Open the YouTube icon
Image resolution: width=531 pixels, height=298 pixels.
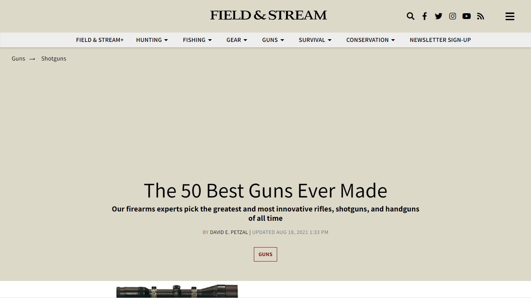coord(466,16)
